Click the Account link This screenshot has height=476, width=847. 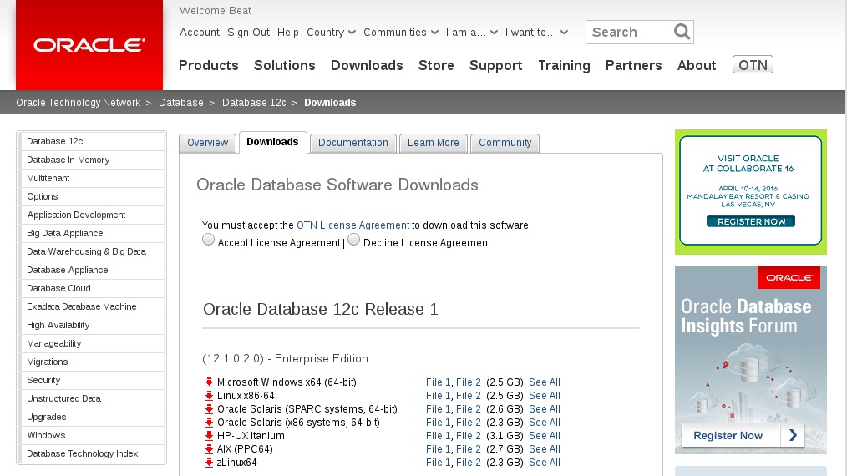click(200, 33)
